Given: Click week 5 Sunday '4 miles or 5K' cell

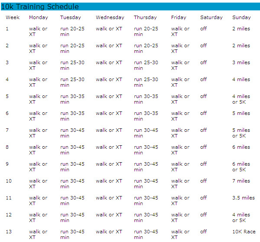Looking at the screenshot, I should pos(241,99).
